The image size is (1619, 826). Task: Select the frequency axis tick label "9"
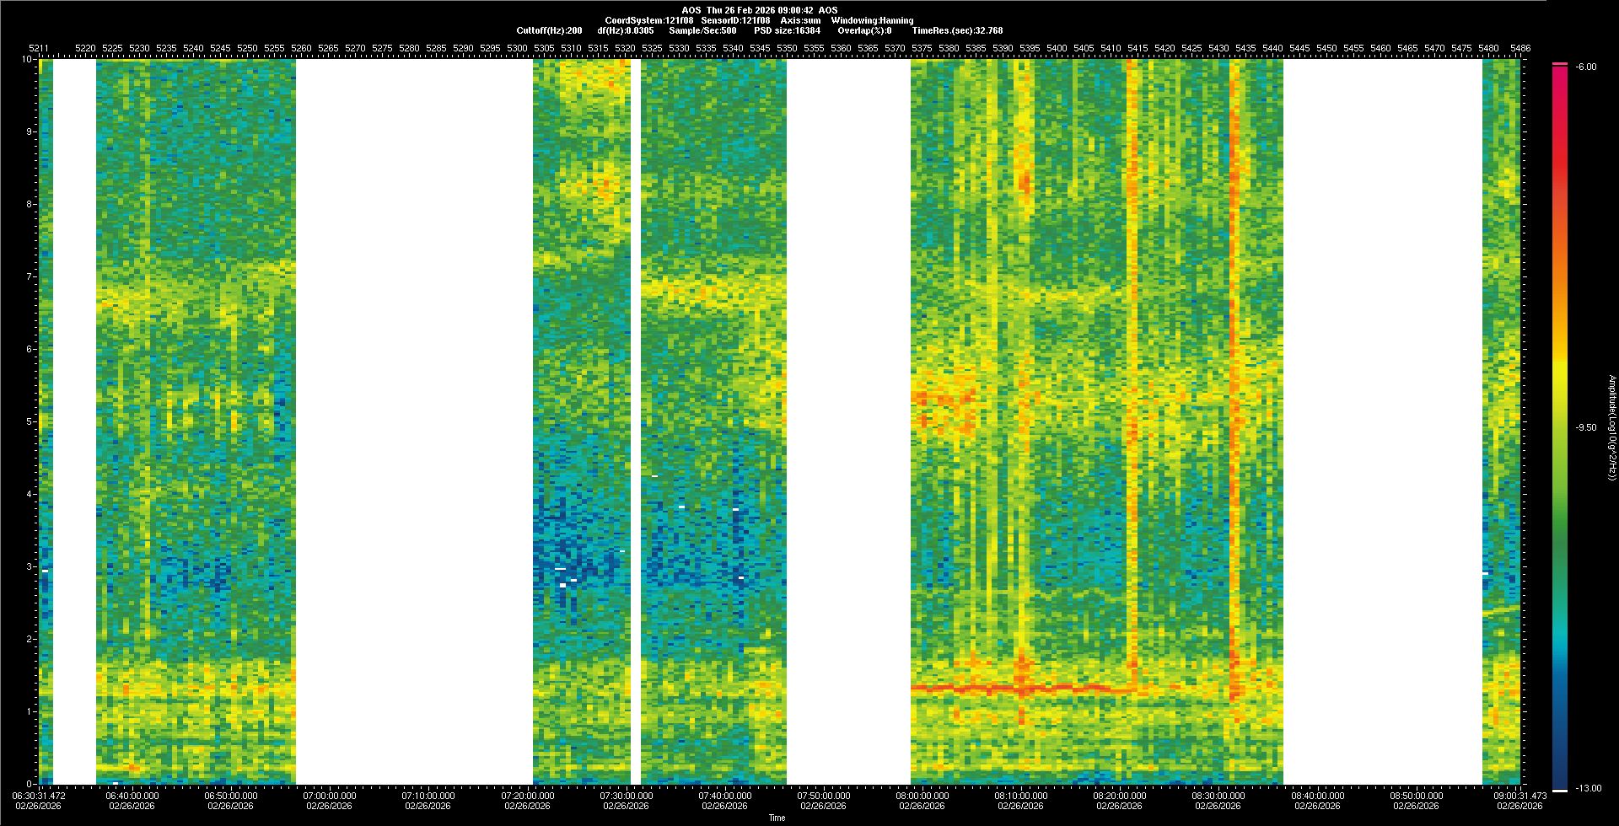point(30,131)
